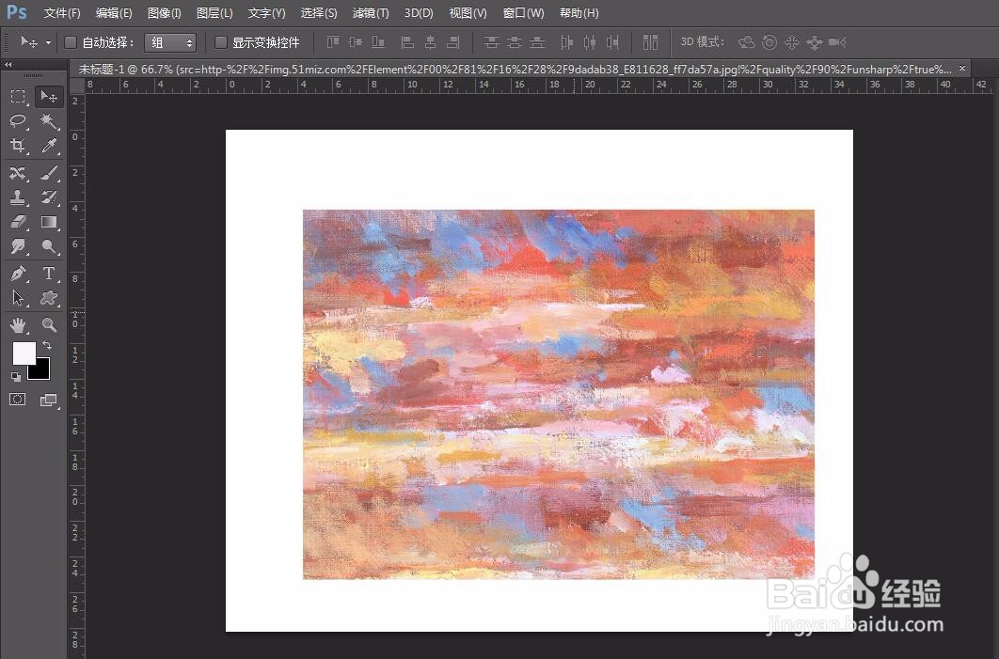The width and height of the screenshot is (999, 659).
Task: Open the 窗口(W) menu
Action: (x=523, y=13)
